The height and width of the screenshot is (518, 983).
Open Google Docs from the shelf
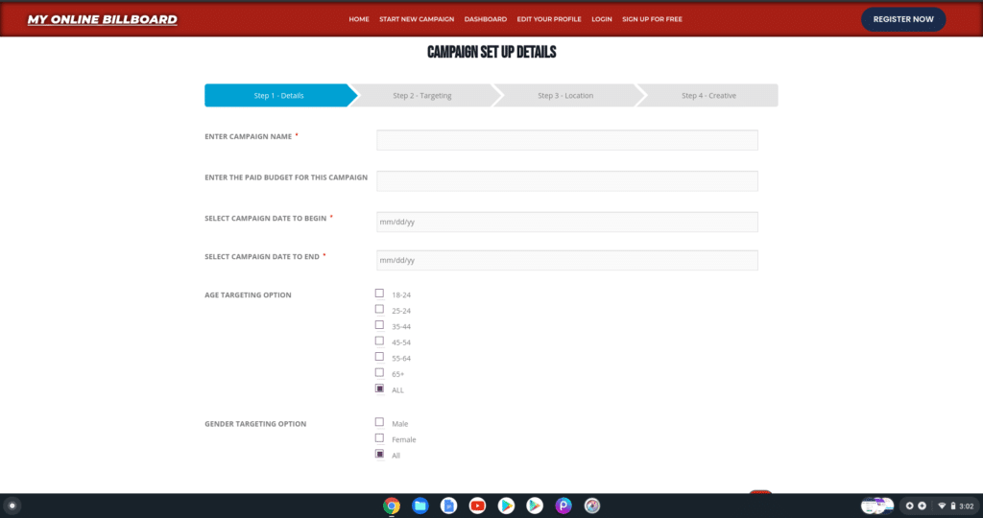449,506
